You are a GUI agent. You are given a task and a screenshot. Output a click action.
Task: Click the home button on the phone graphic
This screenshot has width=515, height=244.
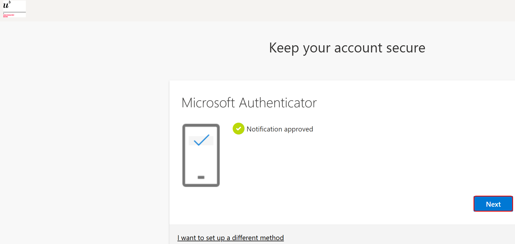[201, 177]
